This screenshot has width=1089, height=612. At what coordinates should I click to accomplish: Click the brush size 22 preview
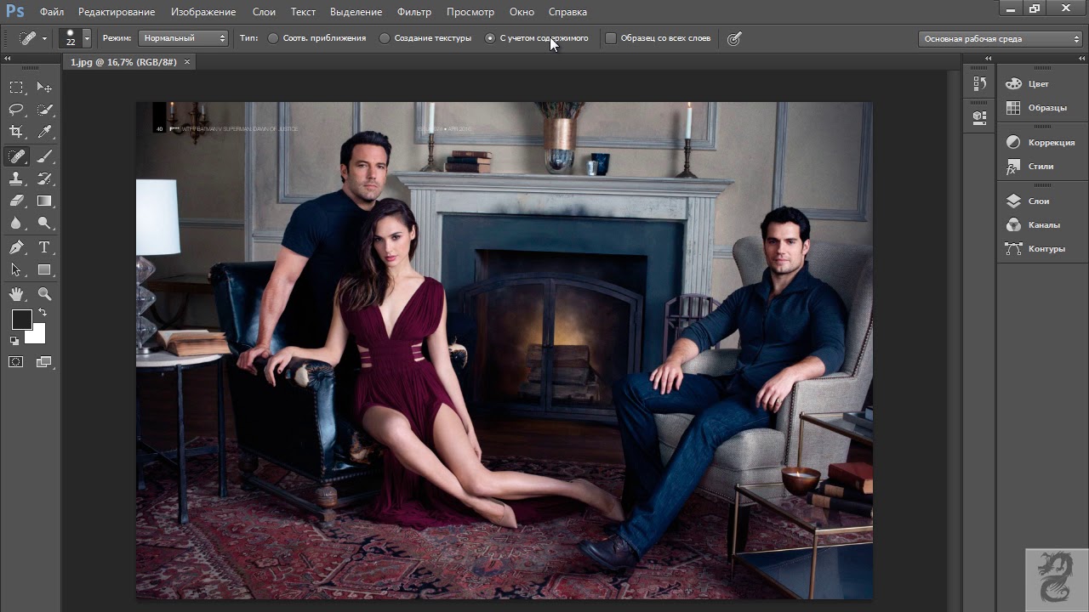pos(71,38)
